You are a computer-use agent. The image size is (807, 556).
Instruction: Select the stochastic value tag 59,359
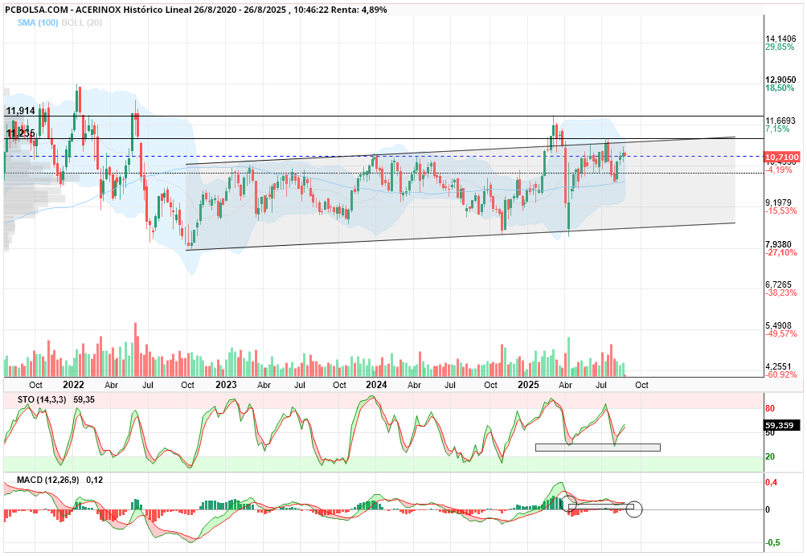(782, 425)
